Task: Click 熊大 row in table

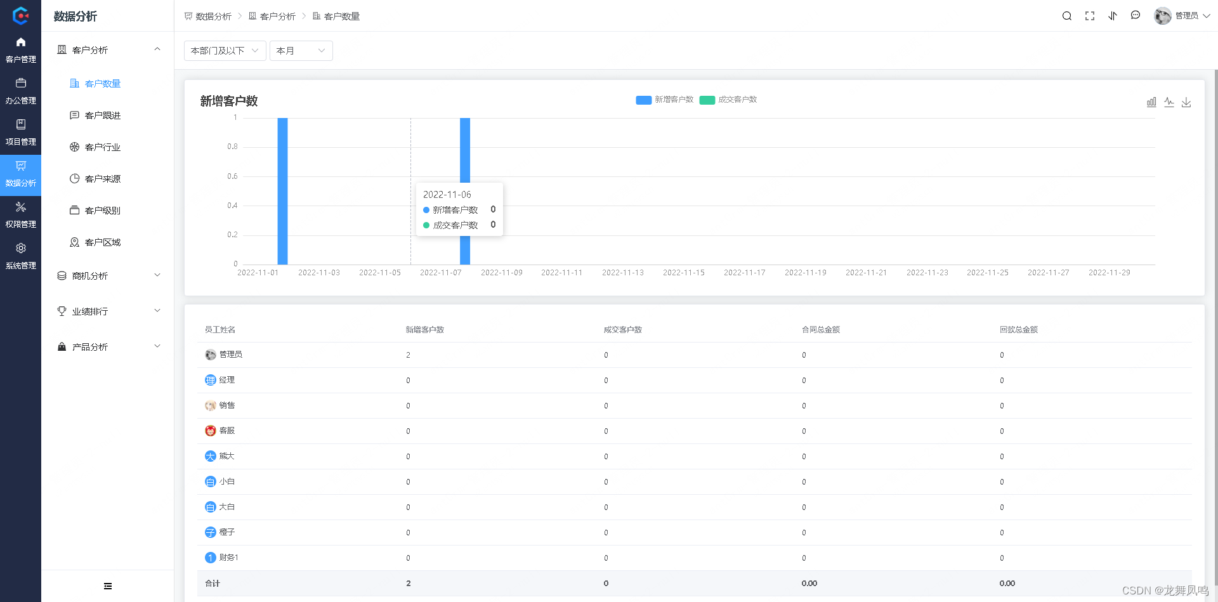Action: pyautogui.click(x=695, y=456)
